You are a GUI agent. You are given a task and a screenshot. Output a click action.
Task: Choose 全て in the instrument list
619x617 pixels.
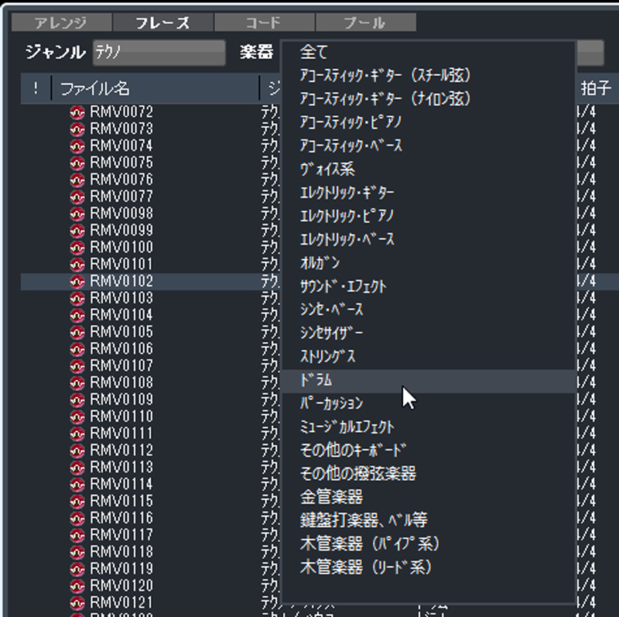coord(429,52)
